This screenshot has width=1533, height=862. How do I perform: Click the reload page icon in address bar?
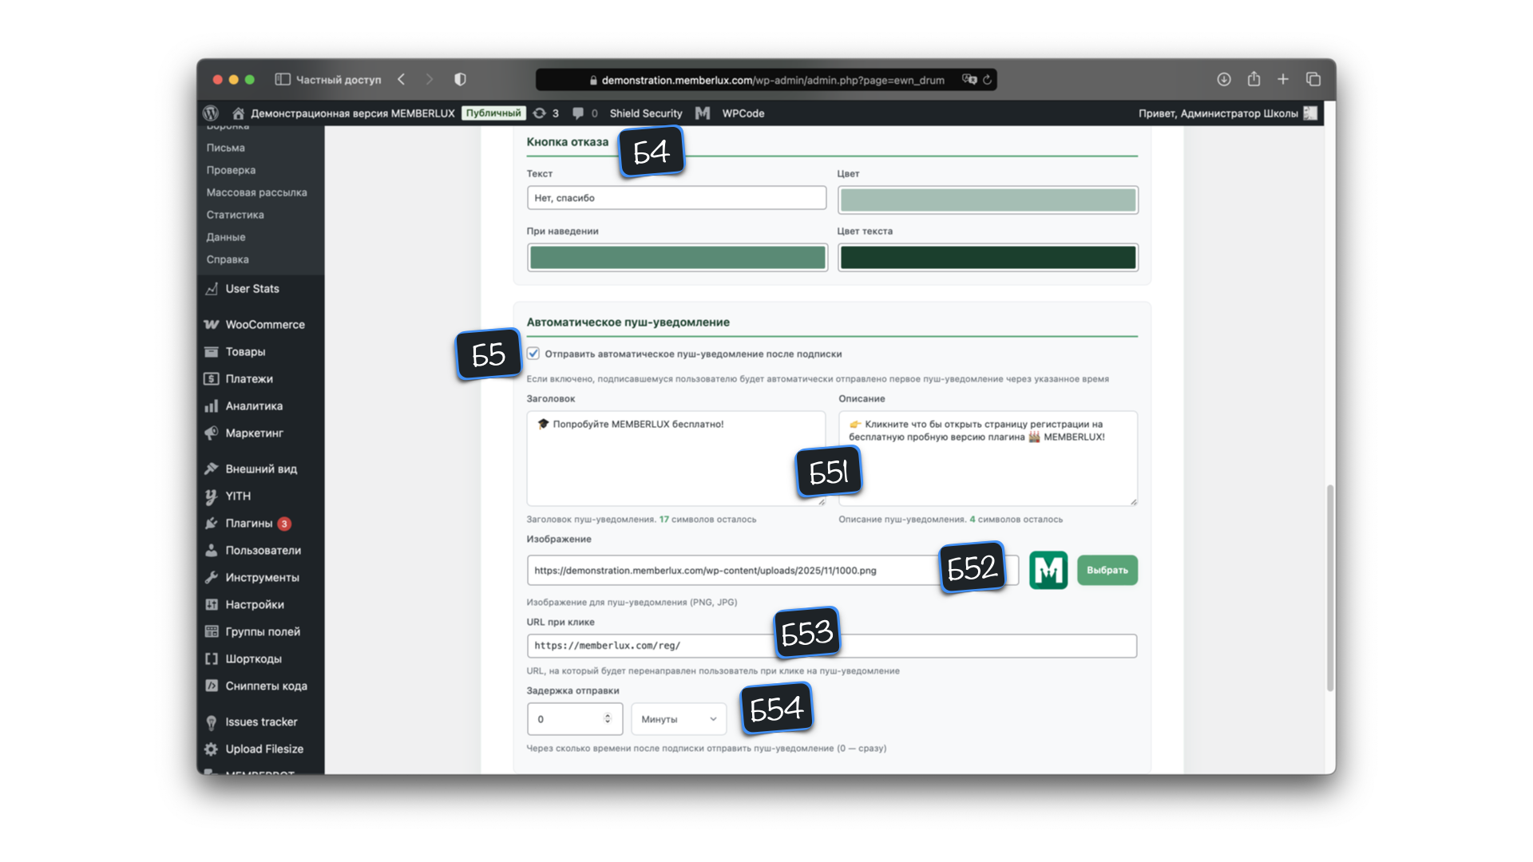pyautogui.click(x=988, y=80)
